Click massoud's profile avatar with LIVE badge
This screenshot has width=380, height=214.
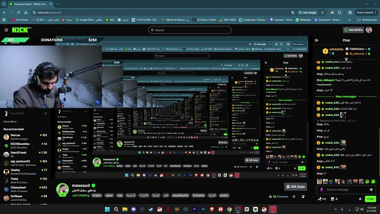click(62, 190)
